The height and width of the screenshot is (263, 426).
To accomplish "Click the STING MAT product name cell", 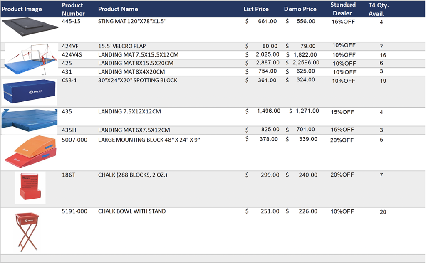I will coord(132,21).
